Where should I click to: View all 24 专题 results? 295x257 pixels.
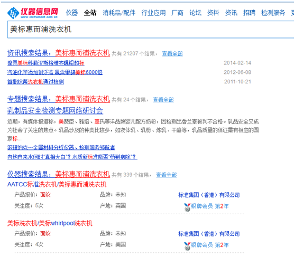(163, 100)
